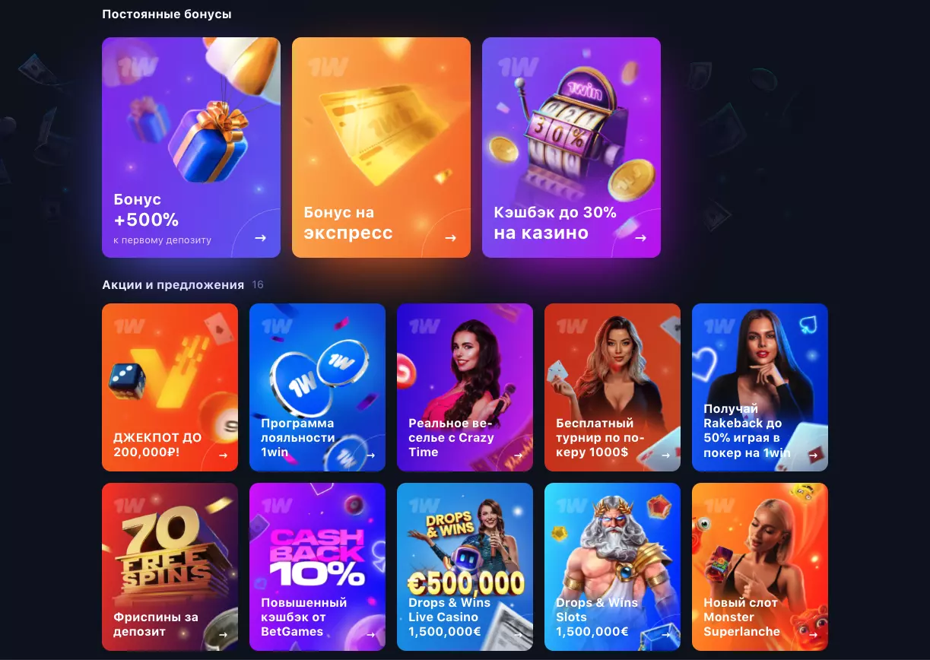Click arrow icon on Бонус на экспресс card

(x=450, y=238)
